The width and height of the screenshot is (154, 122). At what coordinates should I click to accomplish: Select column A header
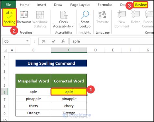[x=12, y=50]
